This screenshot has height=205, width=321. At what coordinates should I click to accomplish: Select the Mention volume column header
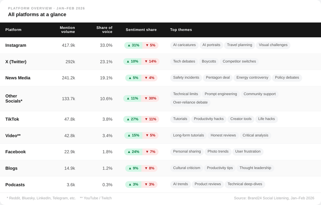tap(67, 30)
